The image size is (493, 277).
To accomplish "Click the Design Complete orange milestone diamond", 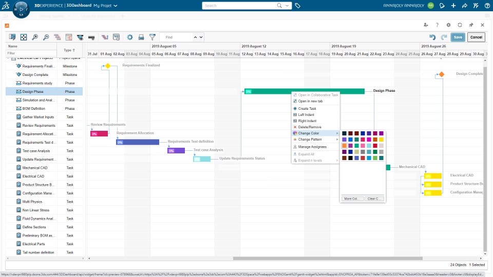I will click(442, 74).
